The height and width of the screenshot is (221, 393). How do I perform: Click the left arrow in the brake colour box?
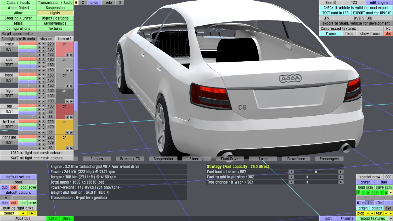(x=67, y=54)
